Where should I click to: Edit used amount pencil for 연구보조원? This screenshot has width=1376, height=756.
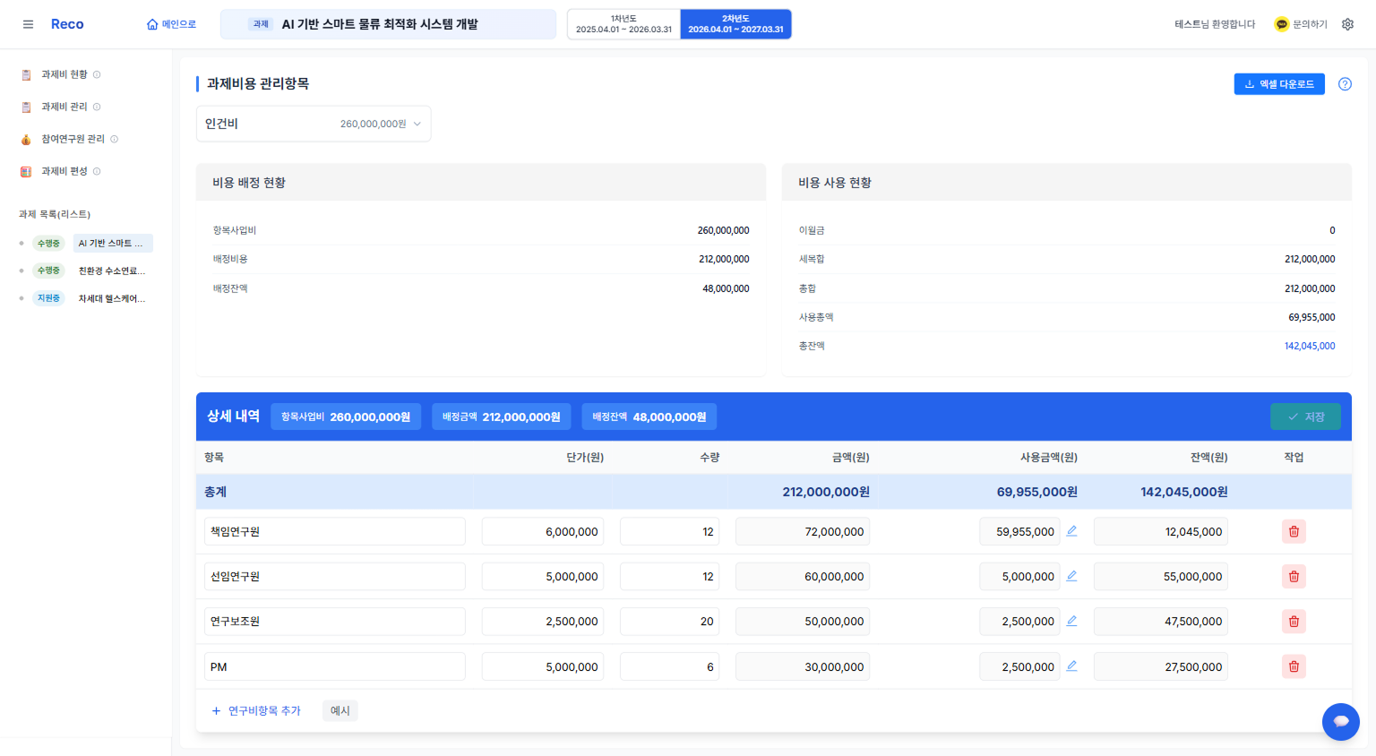pyautogui.click(x=1071, y=620)
